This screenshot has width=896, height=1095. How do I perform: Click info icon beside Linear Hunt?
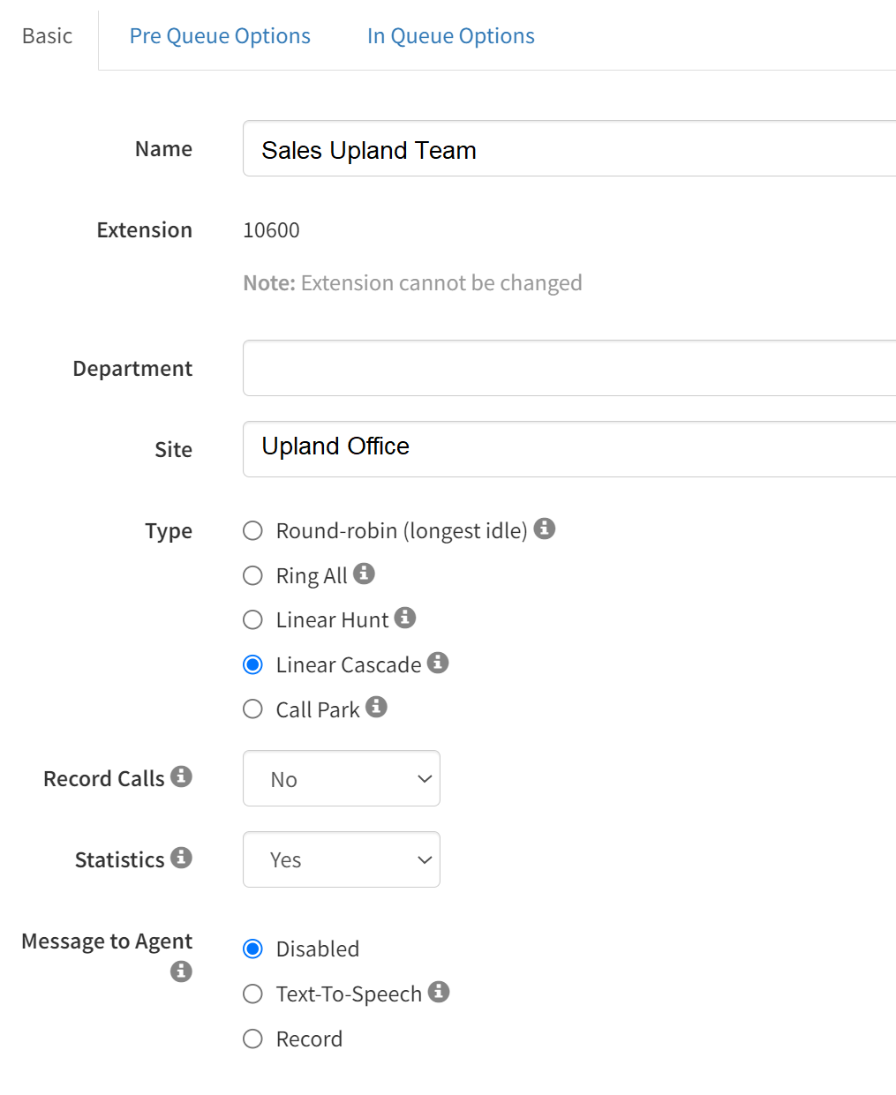[x=405, y=618]
